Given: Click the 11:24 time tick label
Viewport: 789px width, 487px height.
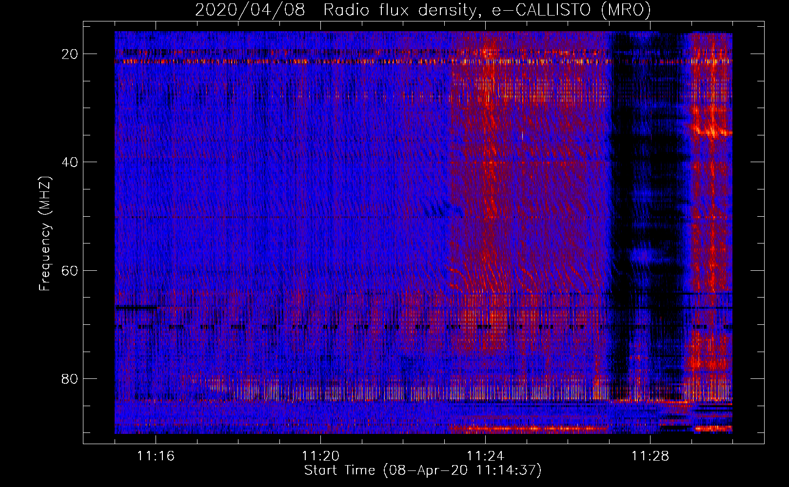Looking at the screenshot, I should [486, 456].
